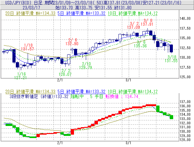
Task: Select upper chart 5日 終値平滑 MA=133.32 legend
Action: 81,13
